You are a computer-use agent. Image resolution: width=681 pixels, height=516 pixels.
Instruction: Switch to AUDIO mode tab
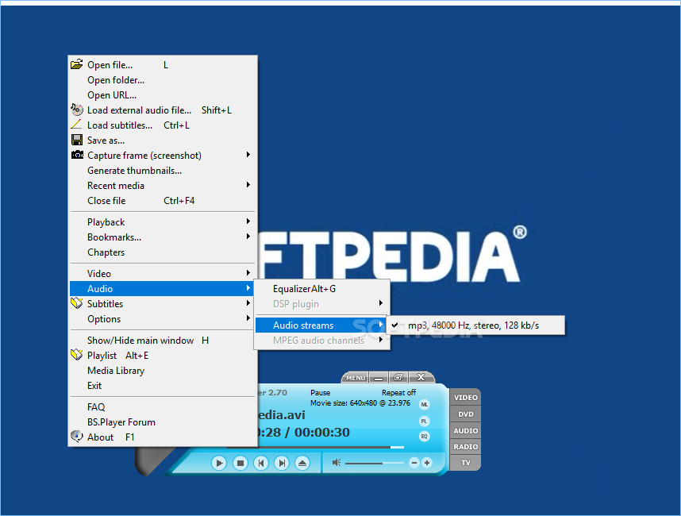[x=466, y=430]
